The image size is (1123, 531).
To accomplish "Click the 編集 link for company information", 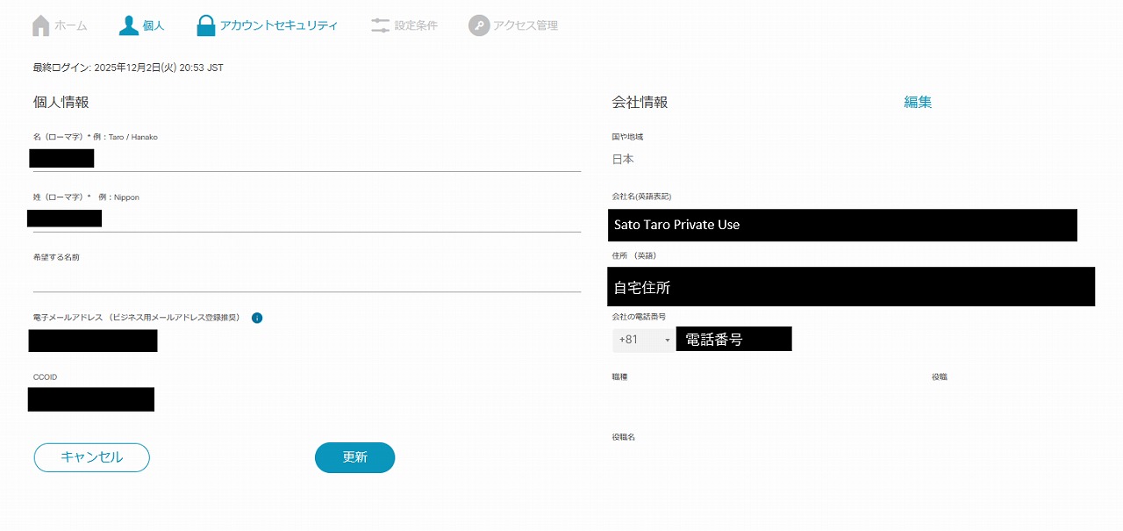I will 918,102.
